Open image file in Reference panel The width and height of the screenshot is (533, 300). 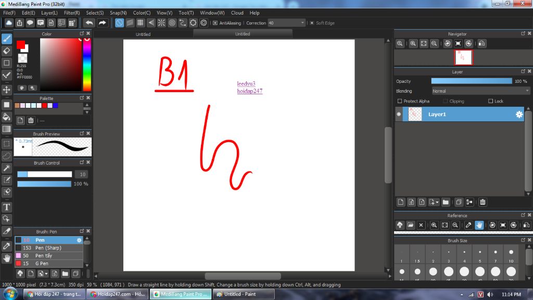[x=410, y=225]
